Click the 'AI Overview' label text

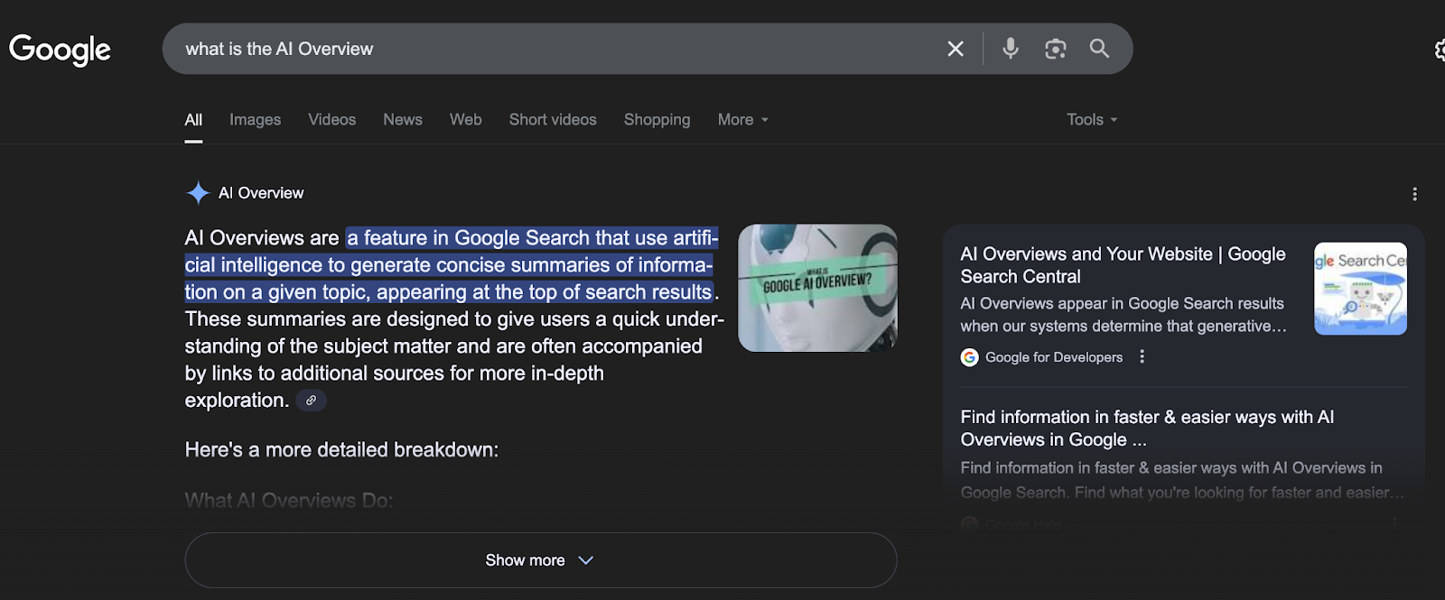pyautogui.click(x=261, y=193)
